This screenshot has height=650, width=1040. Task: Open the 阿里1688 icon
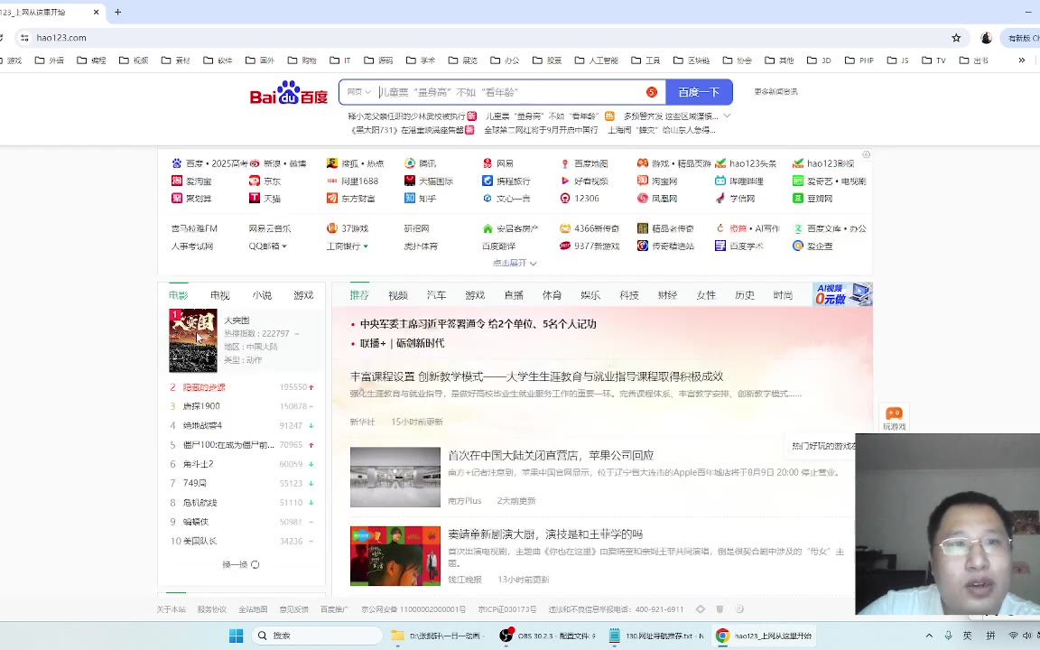tap(332, 181)
